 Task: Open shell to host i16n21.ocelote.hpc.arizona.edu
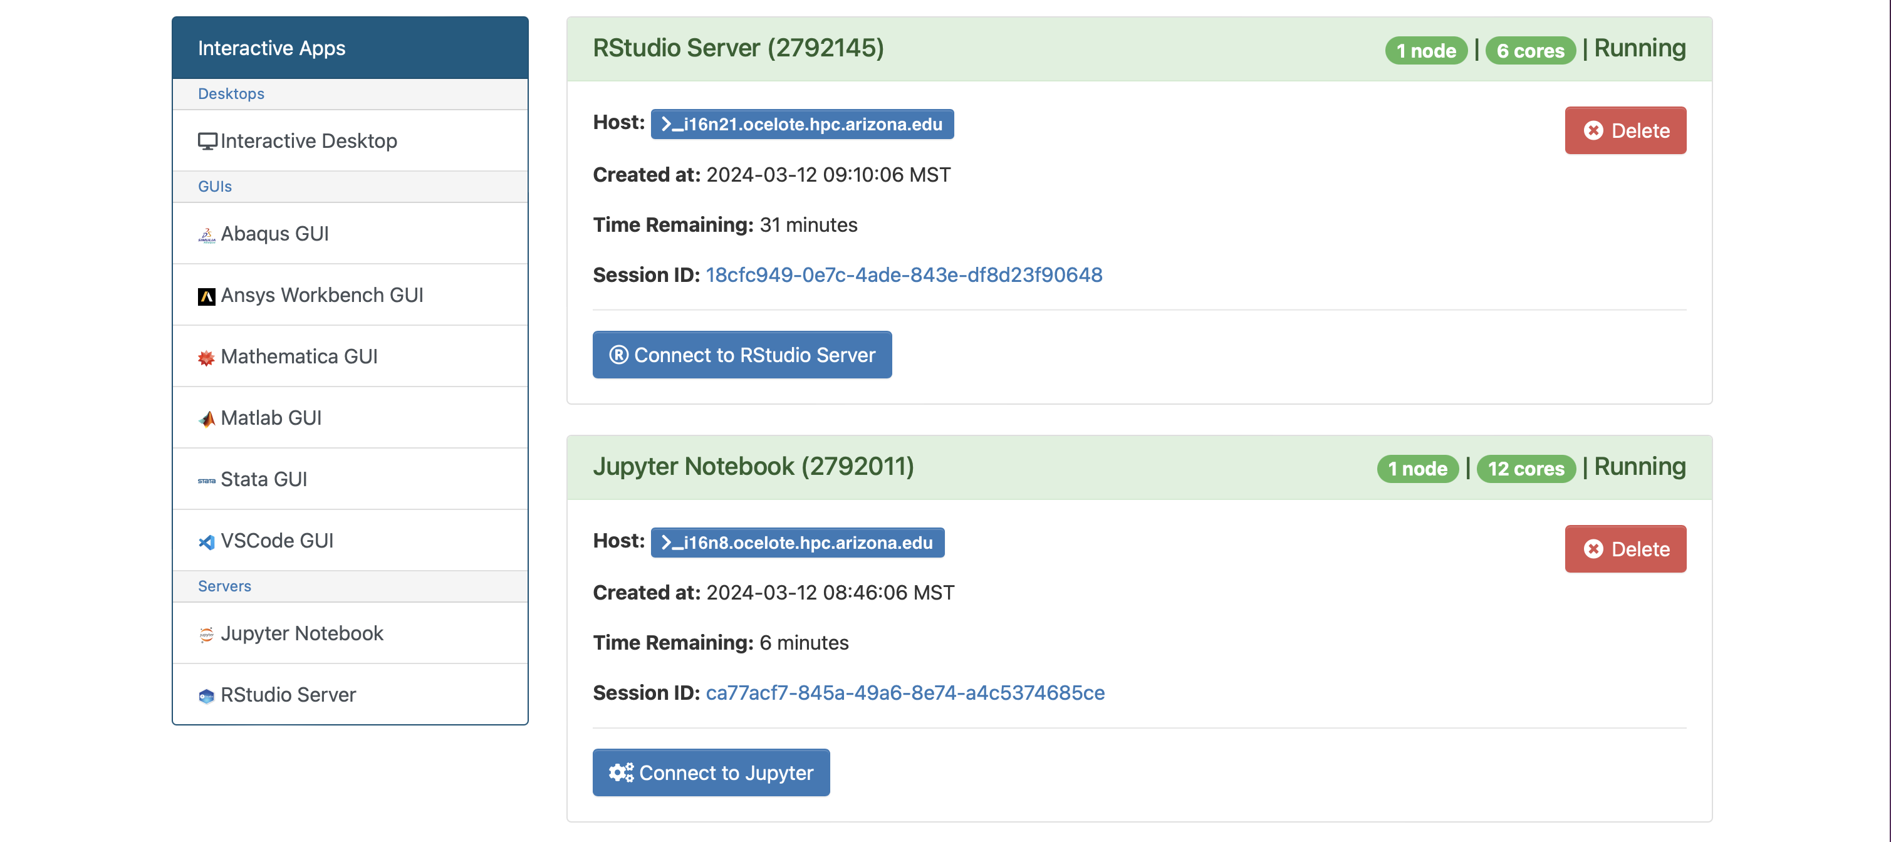(801, 124)
